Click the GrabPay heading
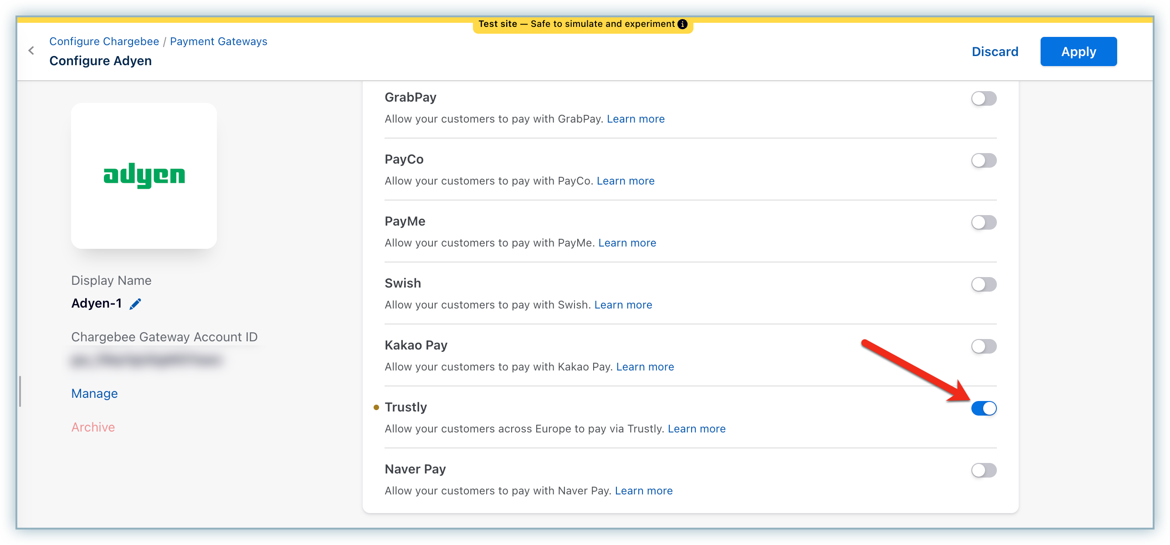This screenshot has height=545, width=1170. pyautogui.click(x=411, y=98)
